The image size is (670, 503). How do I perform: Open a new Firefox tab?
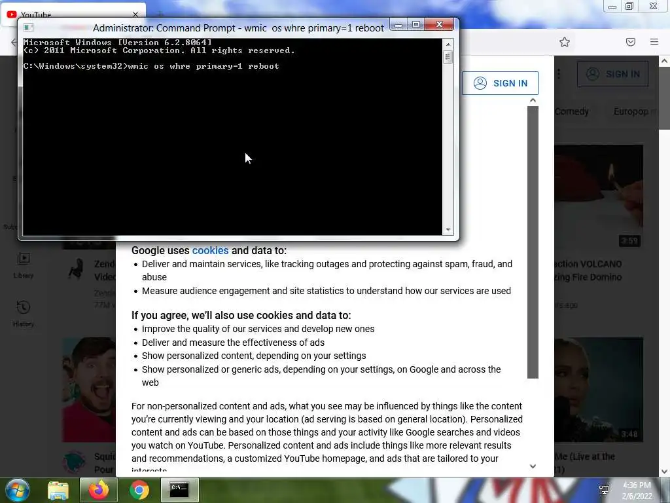tap(161, 14)
